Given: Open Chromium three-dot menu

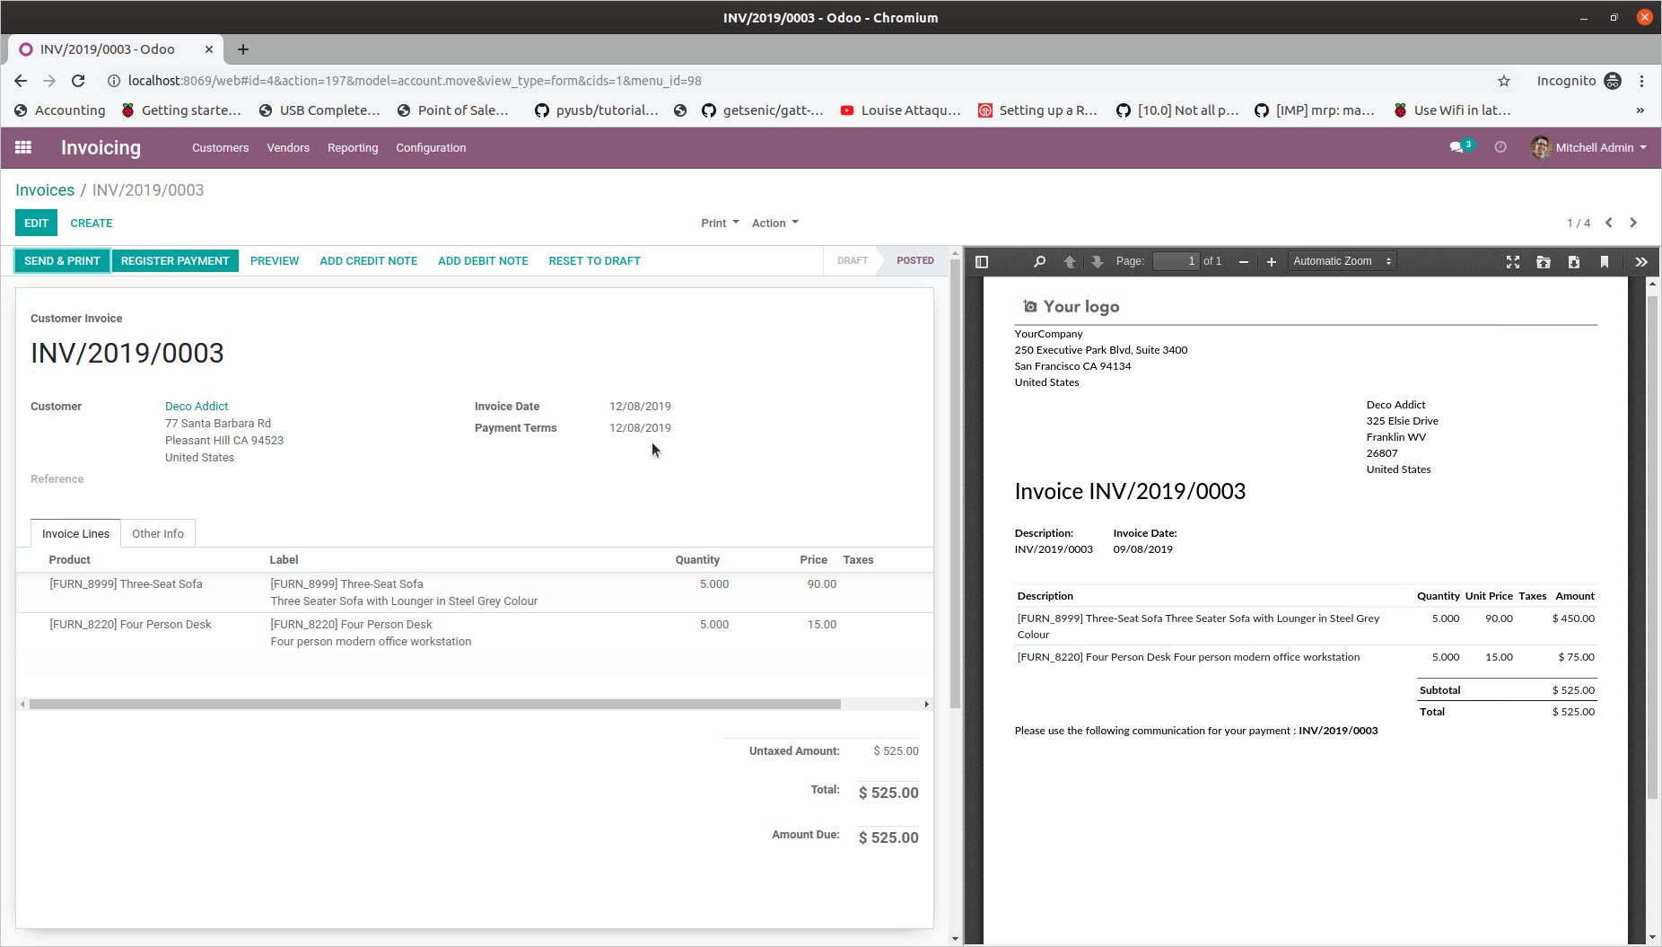Looking at the screenshot, I should point(1641,81).
